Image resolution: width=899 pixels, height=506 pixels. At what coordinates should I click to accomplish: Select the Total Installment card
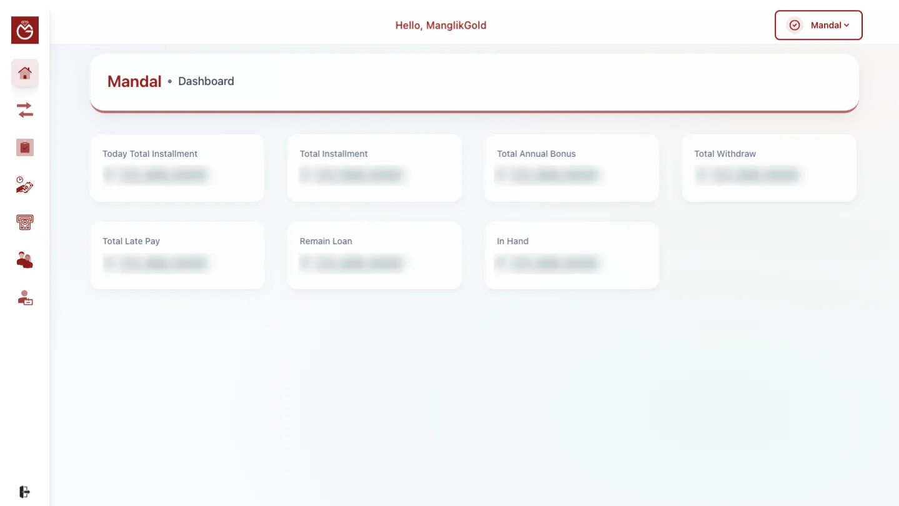coord(374,168)
